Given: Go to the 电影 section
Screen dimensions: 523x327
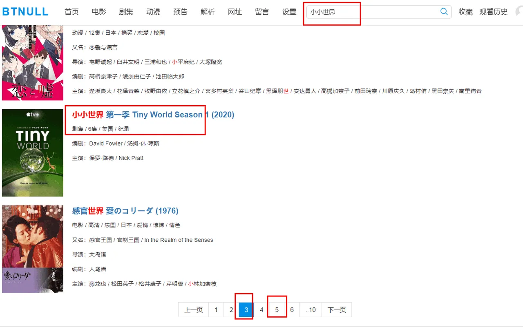Looking at the screenshot, I should 99,12.
